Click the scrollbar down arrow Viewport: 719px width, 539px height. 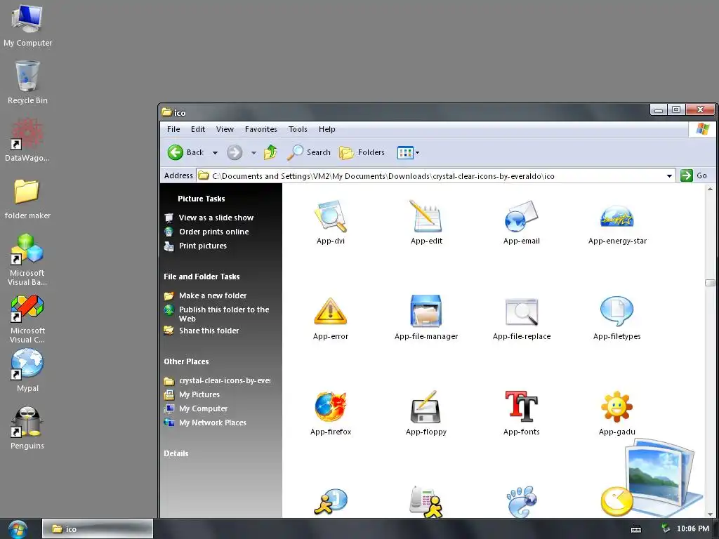point(710,514)
